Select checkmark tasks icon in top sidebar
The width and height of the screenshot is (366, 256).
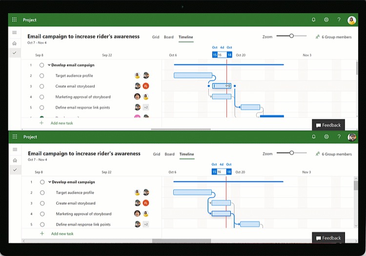coord(15,53)
